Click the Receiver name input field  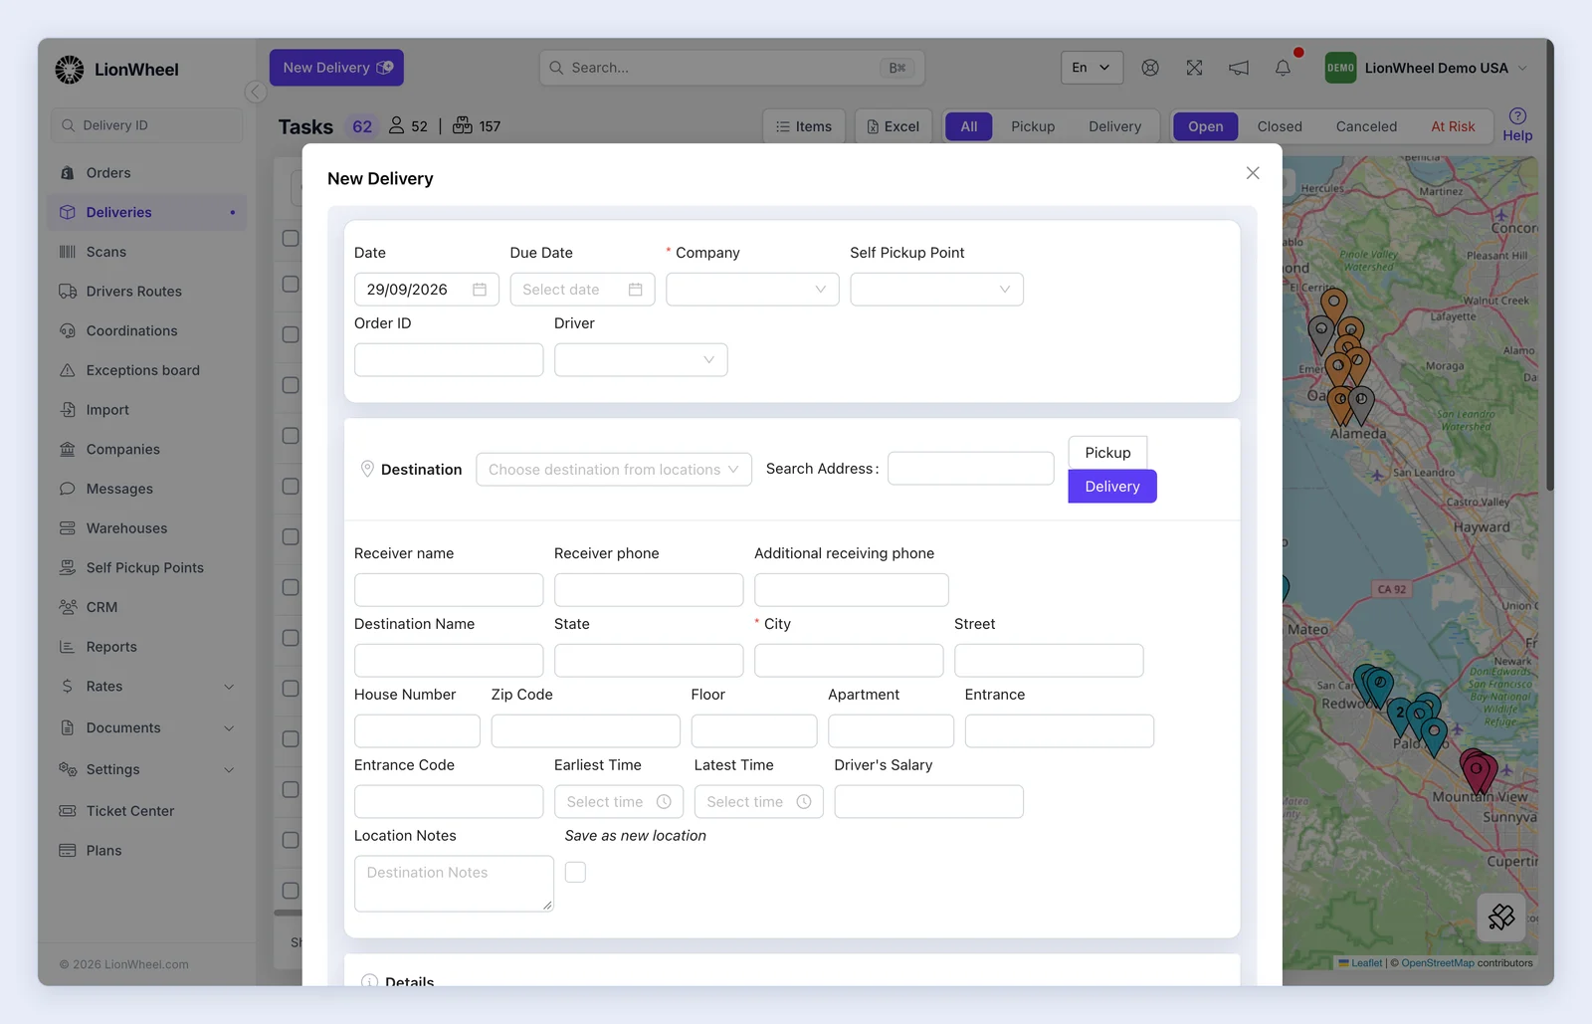[x=449, y=590]
